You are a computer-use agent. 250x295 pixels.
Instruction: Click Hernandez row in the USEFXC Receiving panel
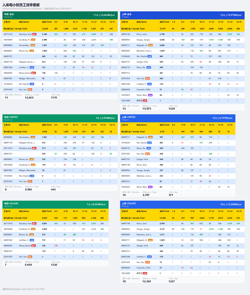(60, 137)
